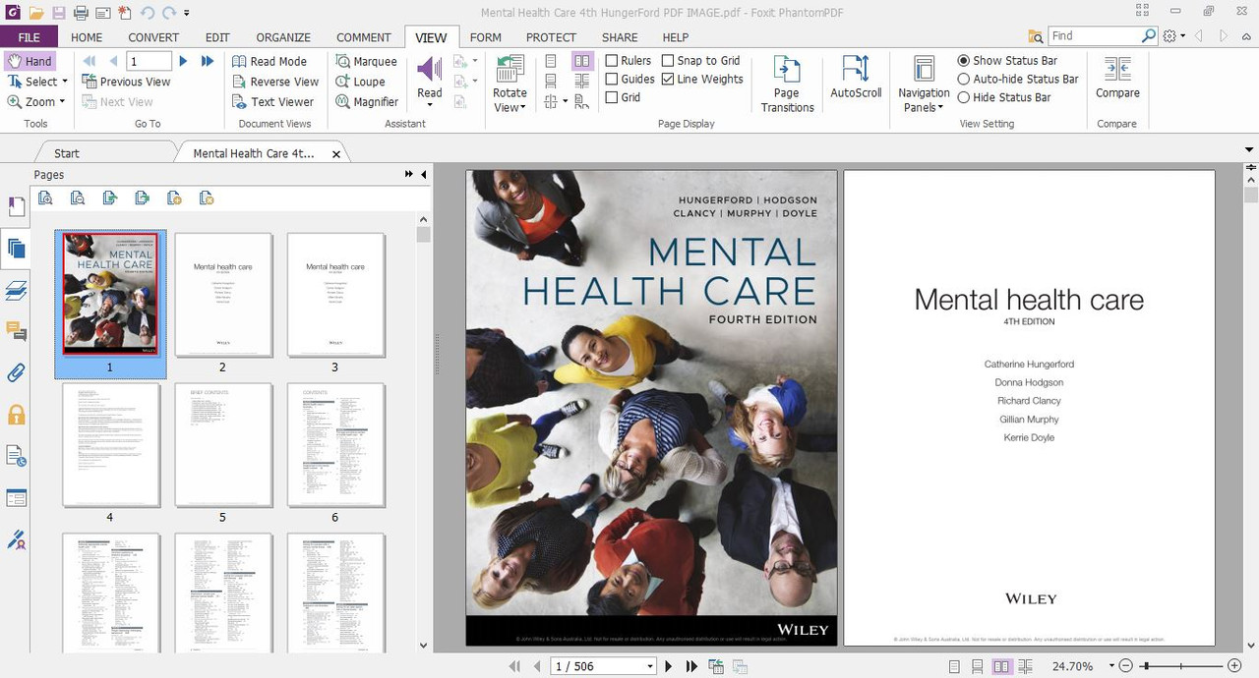The width and height of the screenshot is (1259, 678).
Task: Switch to Reverse View
Action: point(275,82)
